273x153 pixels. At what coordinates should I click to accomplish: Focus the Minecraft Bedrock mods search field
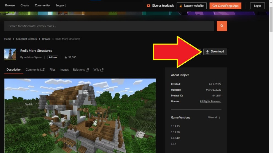pyautogui.click(x=109, y=26)
